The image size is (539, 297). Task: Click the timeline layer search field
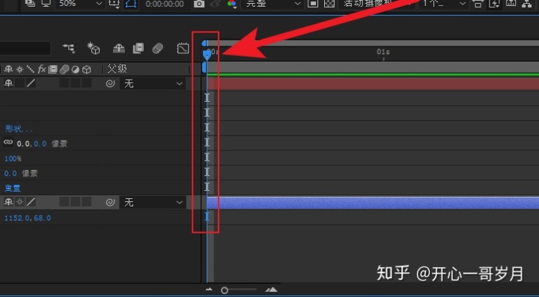(x=25, y=49)
